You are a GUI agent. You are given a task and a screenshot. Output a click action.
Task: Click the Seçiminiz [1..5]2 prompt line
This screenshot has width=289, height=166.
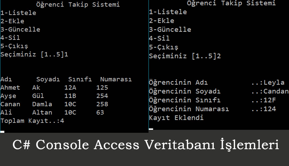coord(185,56)
